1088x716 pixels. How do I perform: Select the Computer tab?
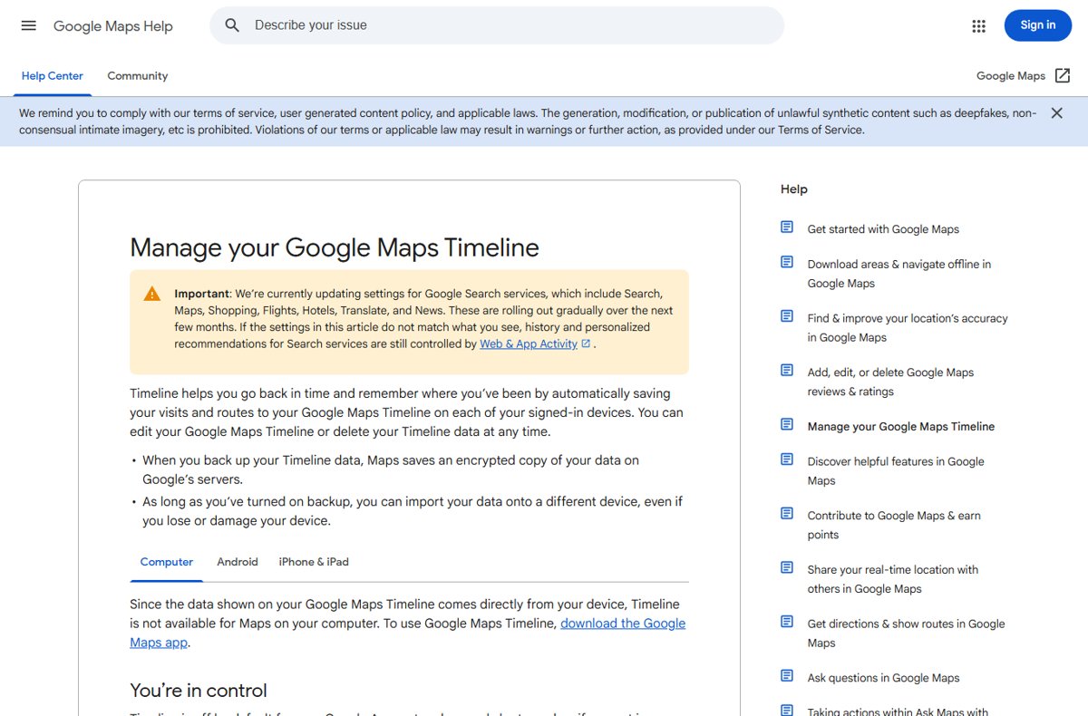point(167,562)
